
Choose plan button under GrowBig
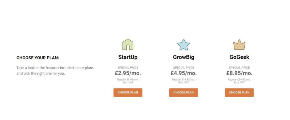184,93
